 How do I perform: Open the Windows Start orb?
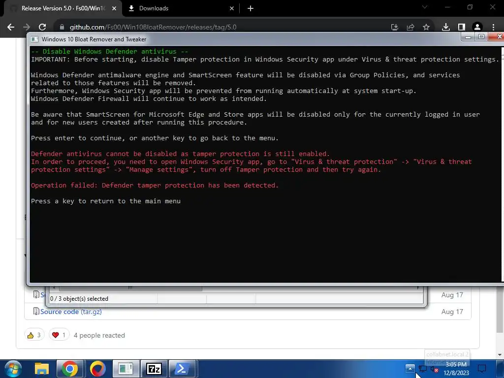click(13, 369)
